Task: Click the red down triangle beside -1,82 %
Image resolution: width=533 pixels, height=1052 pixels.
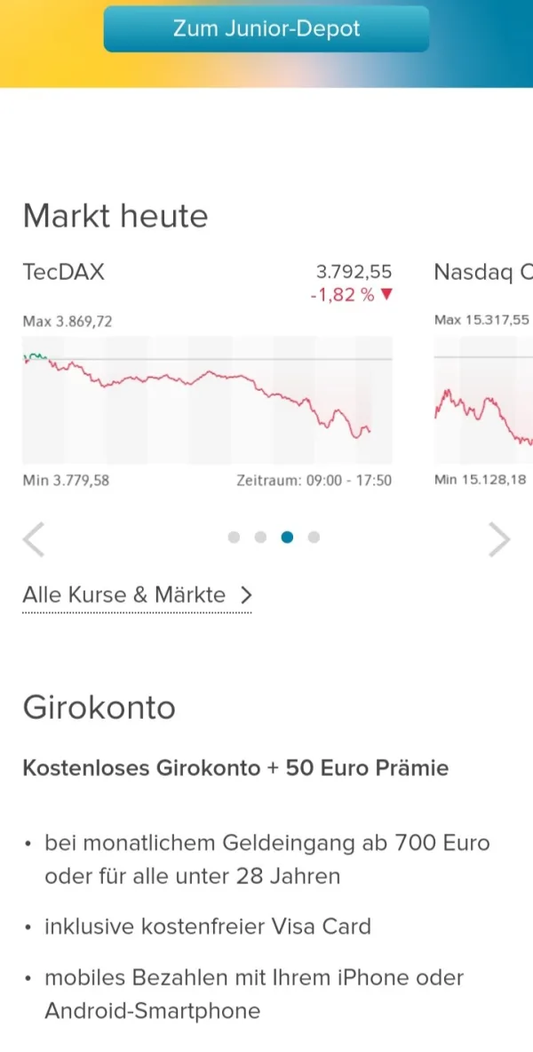Action: pos(386,295)
